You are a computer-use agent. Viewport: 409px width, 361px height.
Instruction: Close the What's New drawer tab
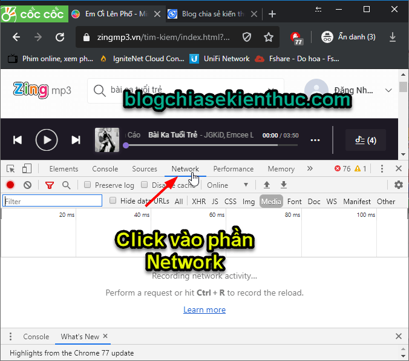[105, 336]
